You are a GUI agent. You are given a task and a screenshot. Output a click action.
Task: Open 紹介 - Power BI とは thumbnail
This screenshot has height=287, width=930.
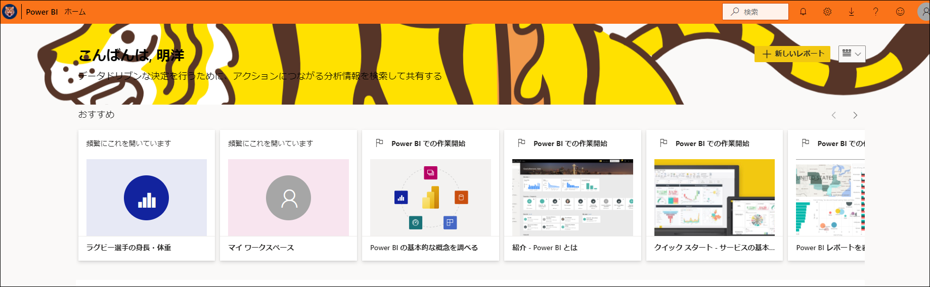572,198
